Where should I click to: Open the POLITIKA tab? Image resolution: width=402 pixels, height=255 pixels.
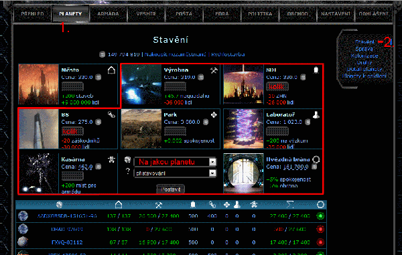click(x=260, y=13)
